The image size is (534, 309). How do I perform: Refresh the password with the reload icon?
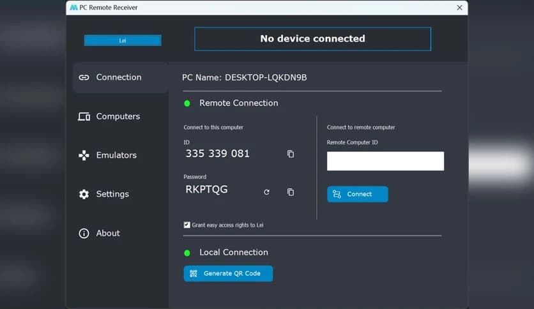pos(266,192)
